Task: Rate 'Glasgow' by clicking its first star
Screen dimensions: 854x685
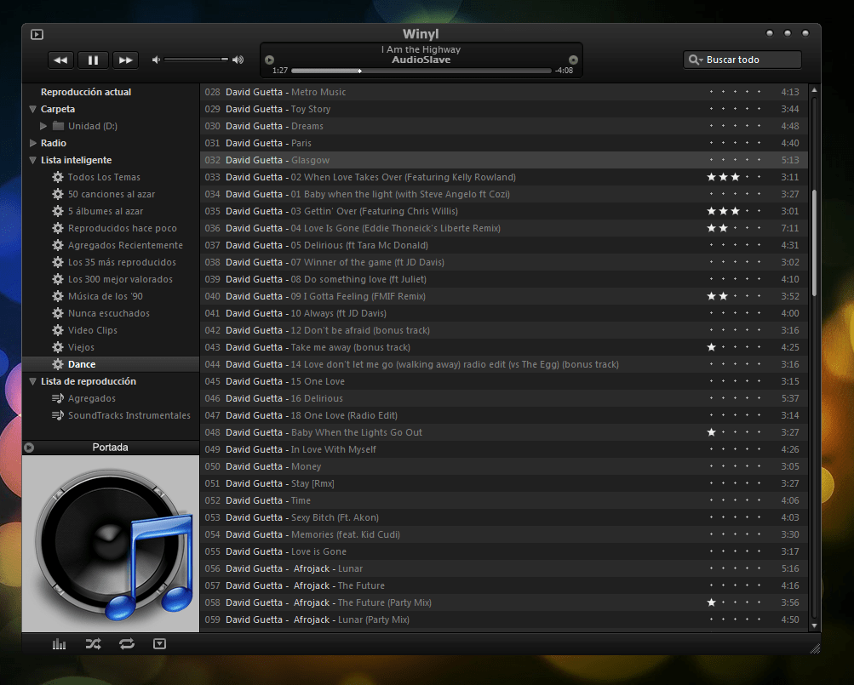Action: coord(712,160)
